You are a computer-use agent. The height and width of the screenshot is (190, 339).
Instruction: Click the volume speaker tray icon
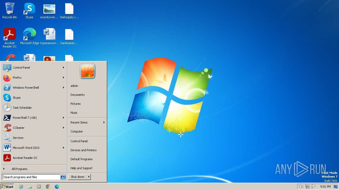pyautogui.click(x=301, y=187)
